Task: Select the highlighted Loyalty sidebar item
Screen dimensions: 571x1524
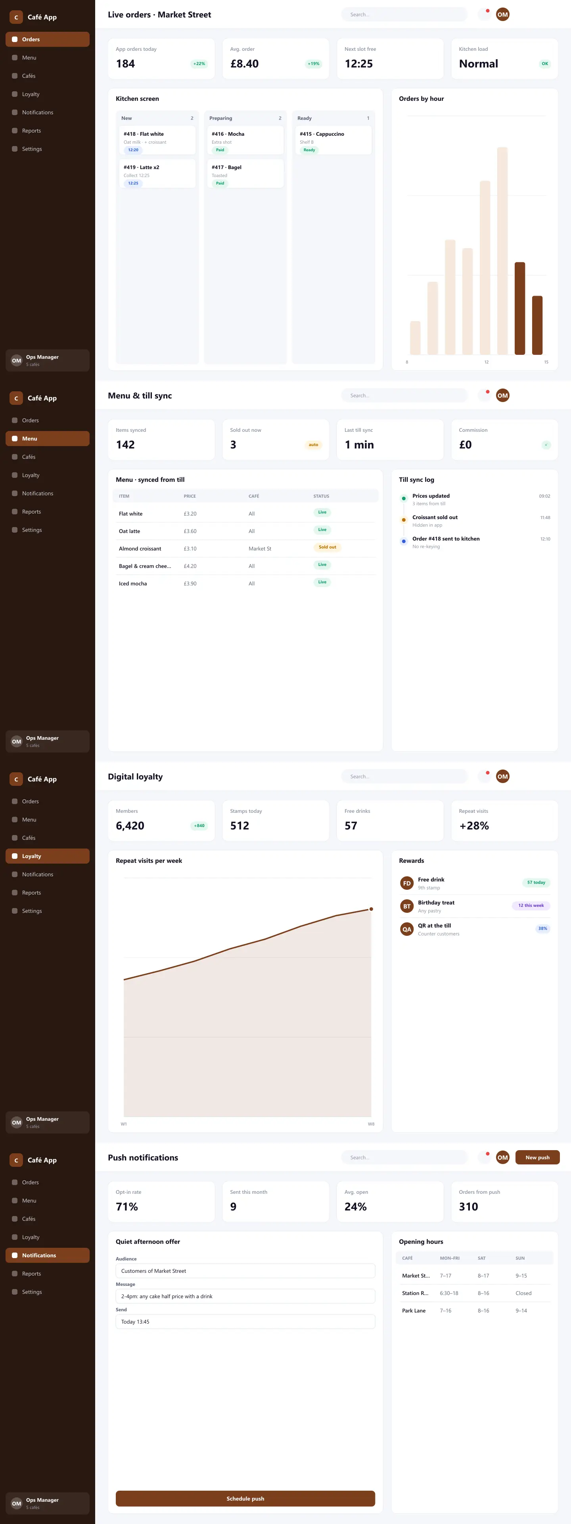Action: (x=47, y=856)
